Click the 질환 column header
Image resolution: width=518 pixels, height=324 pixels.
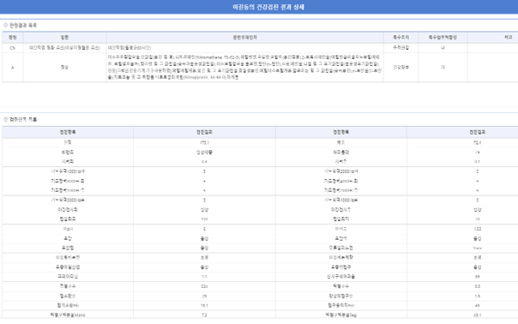click(65, 38)
